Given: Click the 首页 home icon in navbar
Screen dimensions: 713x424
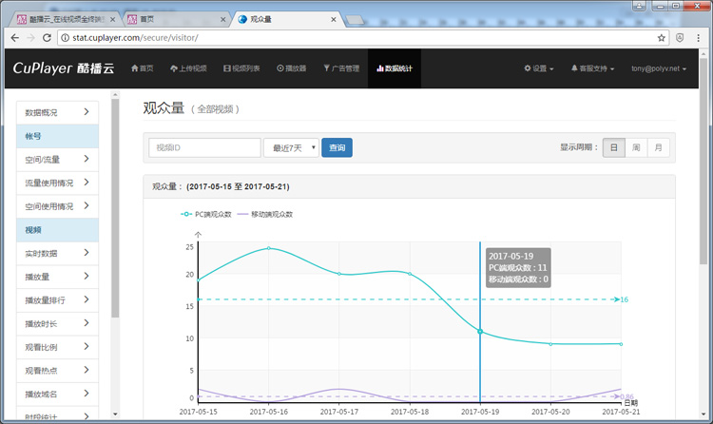Looking at the screenshot, I should [135, 68].
